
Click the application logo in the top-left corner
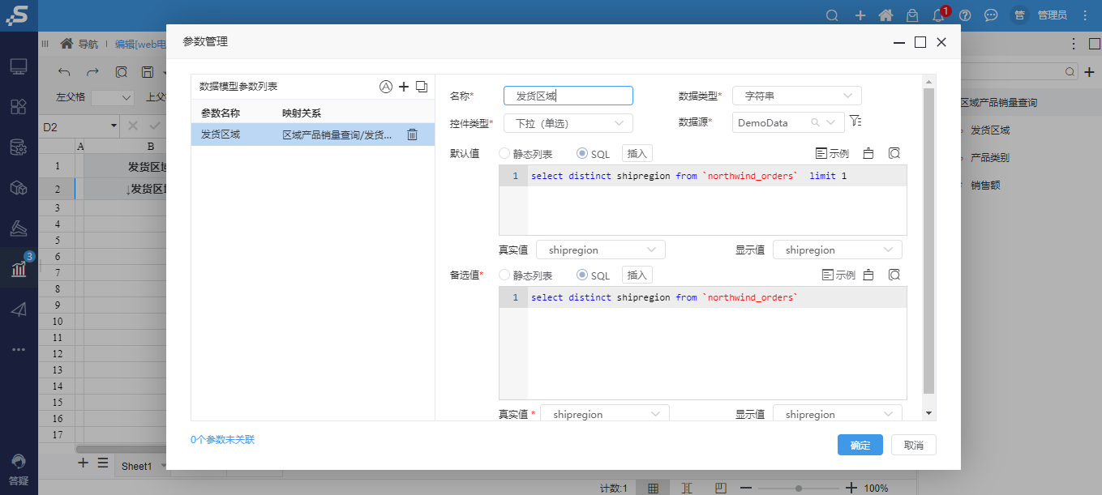18,15
